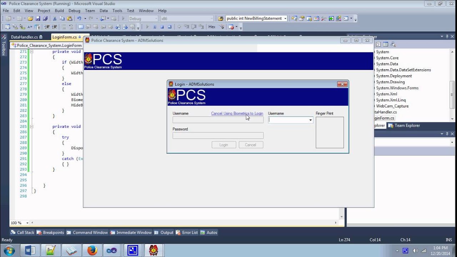Pause debugging with Break All icon
The width and height of the screenshot is (457, 257).
click(x=155, y=27)
